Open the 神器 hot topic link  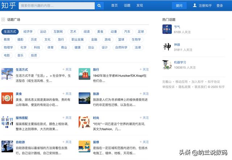coord(177,45)
